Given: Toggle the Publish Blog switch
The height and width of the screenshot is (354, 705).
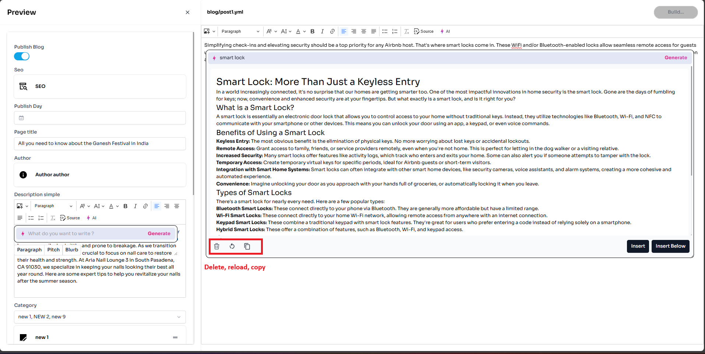Looking at the screenshot, I should click(22, 56).
